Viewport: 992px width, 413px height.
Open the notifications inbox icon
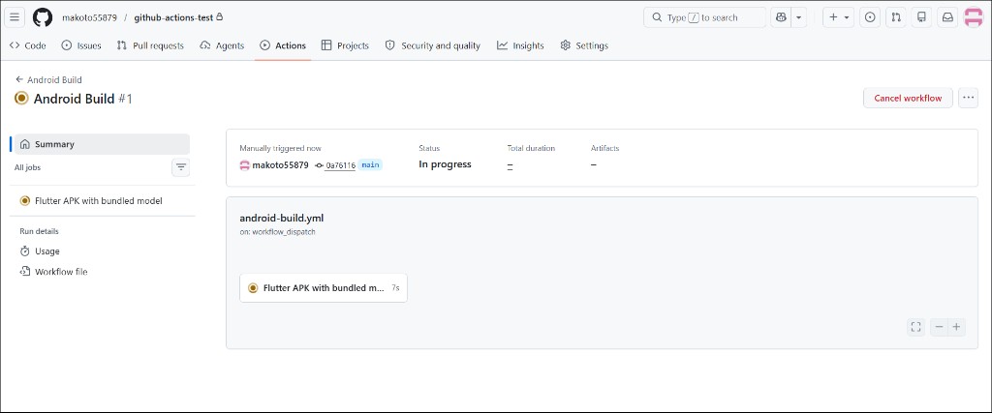[947, 17]
